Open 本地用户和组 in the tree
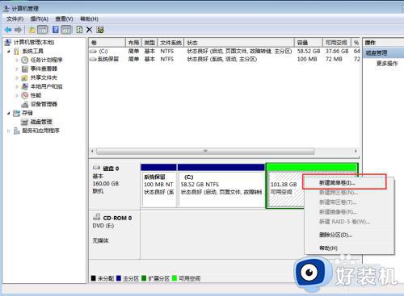Image resolution: width=404 pixels, height=296 pixels. 46,86
